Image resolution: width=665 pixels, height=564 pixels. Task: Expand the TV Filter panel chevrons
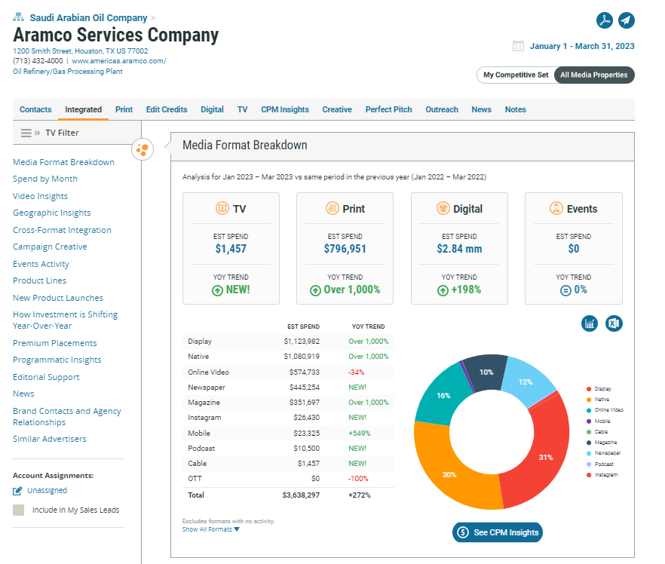(38, 133)
